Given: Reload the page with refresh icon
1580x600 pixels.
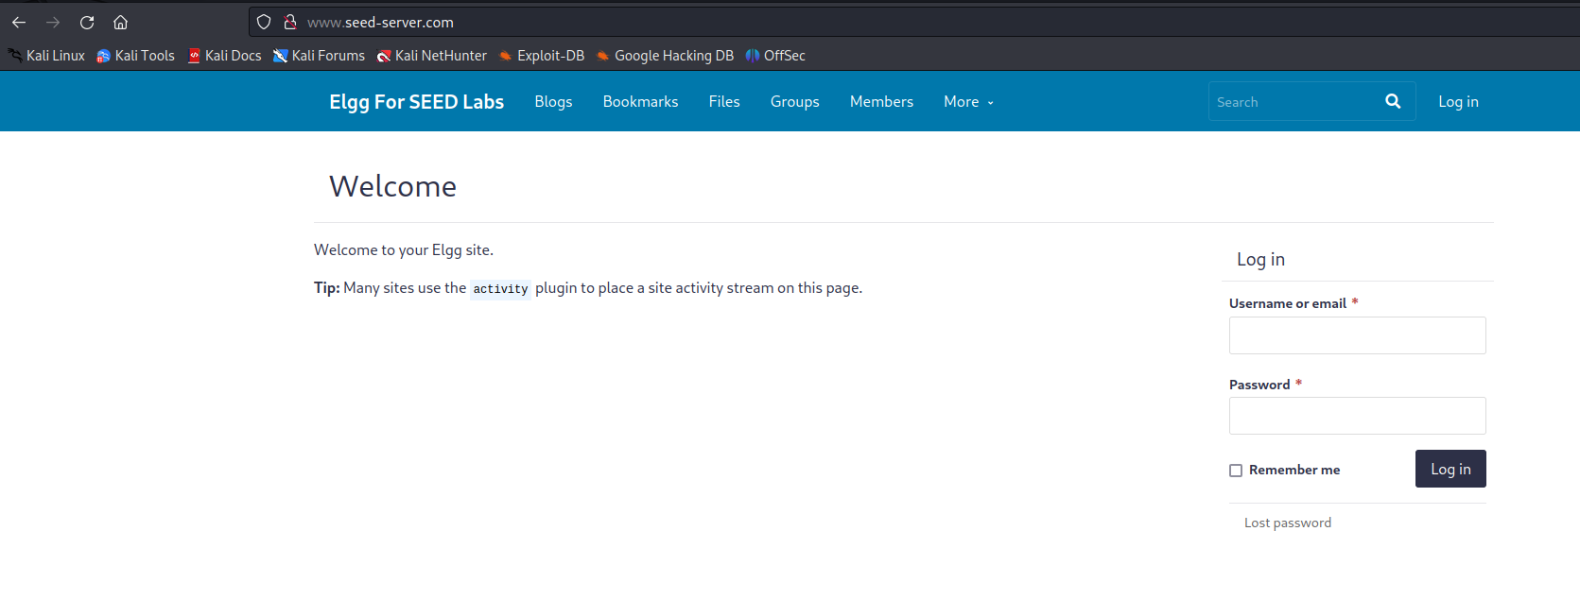Looking at the screenshot, I should (87, 23).
